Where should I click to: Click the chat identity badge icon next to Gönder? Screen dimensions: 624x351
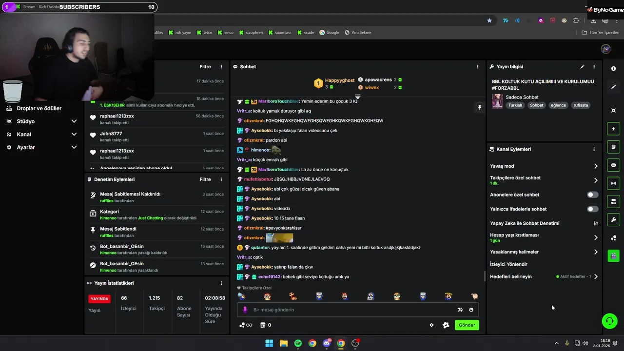pyautogui.click(x=446, y=325)
